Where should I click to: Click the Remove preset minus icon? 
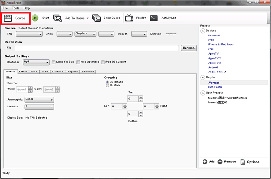point(220,162)
